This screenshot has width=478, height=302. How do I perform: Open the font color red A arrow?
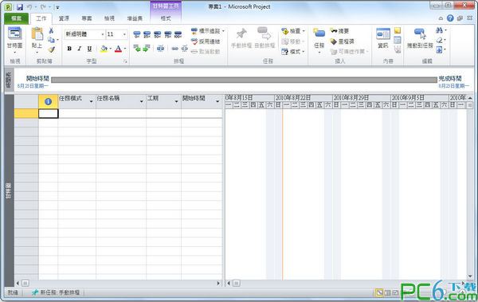125,49
